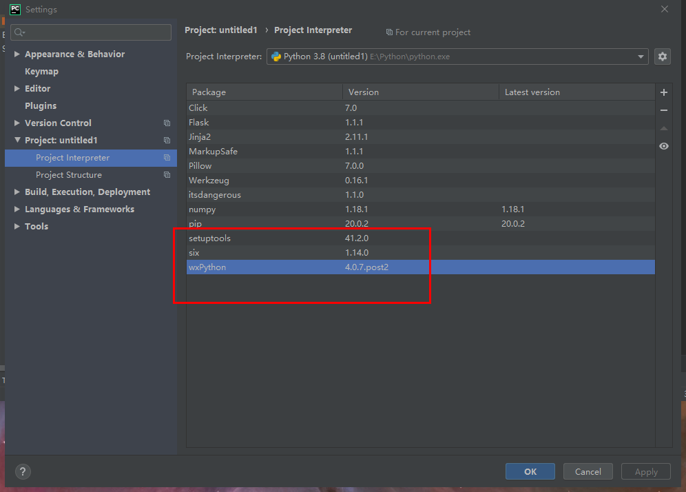
Task: Expand Build, Execution, Deployment section
Action: point(17,192)
